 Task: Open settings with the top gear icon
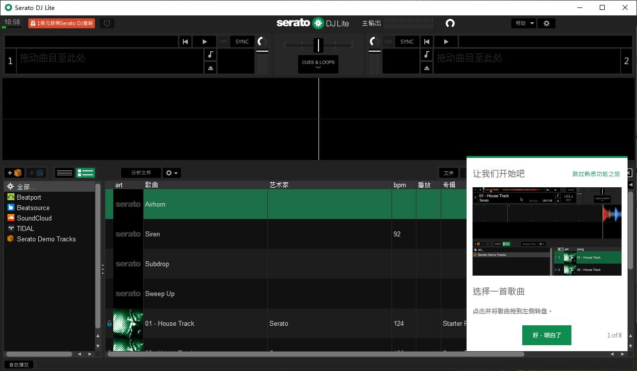tap(547, 23)
